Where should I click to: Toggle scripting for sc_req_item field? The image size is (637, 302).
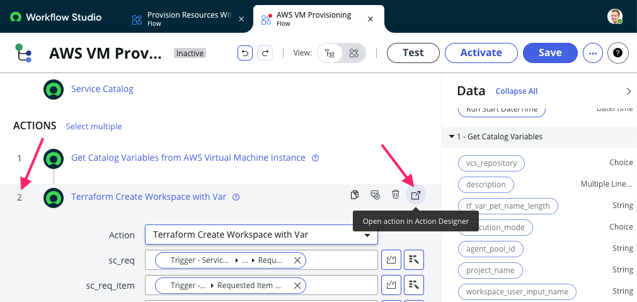[x=391, y=285]
